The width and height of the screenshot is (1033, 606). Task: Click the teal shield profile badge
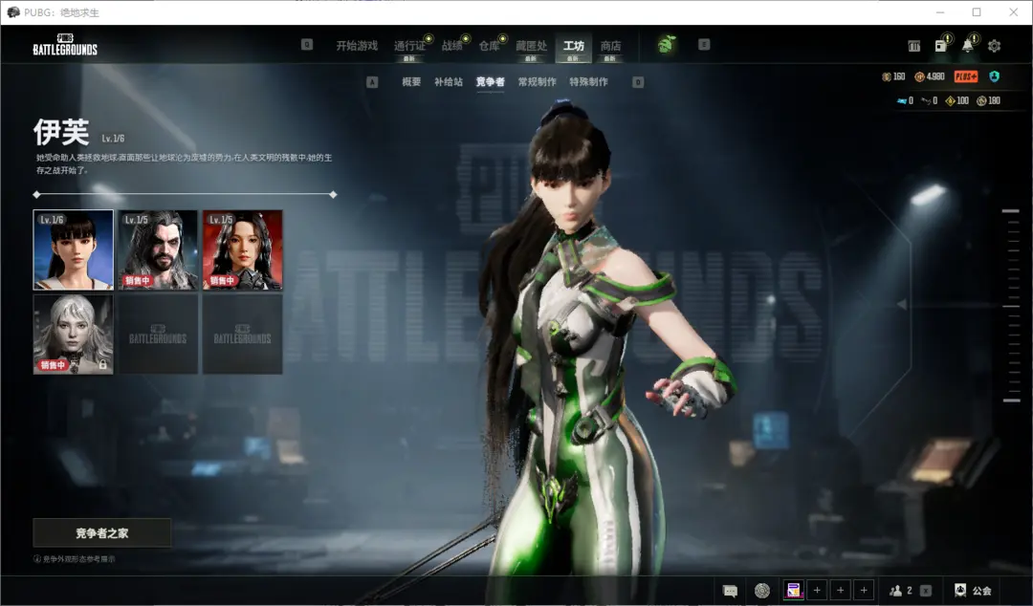pyautogui.click(x=994, y=76)
